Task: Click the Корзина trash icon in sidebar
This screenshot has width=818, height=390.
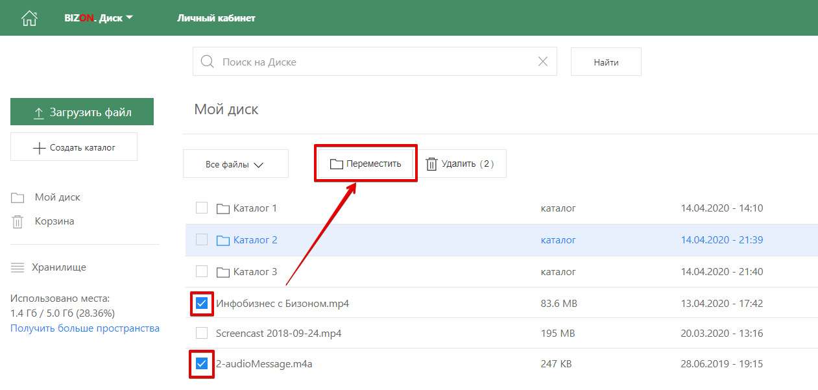Action: pos(18,222)
